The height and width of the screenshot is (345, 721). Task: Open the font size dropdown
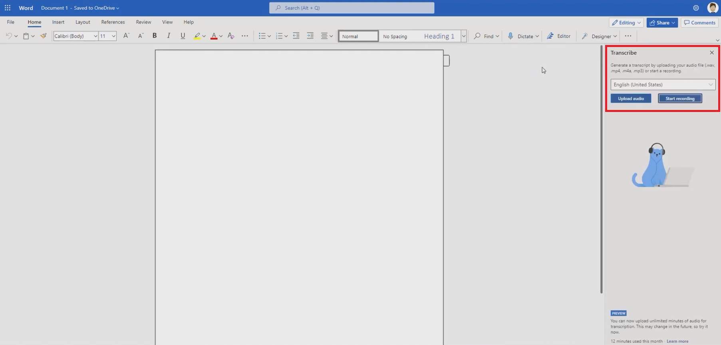[113, 36]
